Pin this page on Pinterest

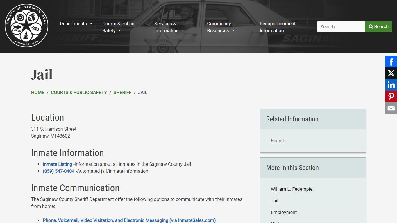(391, 96)
